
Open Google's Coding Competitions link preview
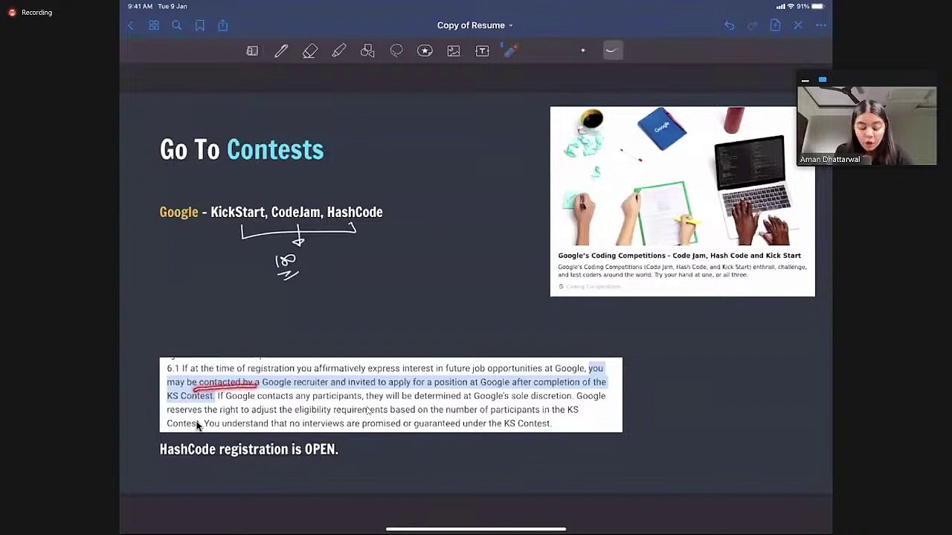tap(682, 201)
